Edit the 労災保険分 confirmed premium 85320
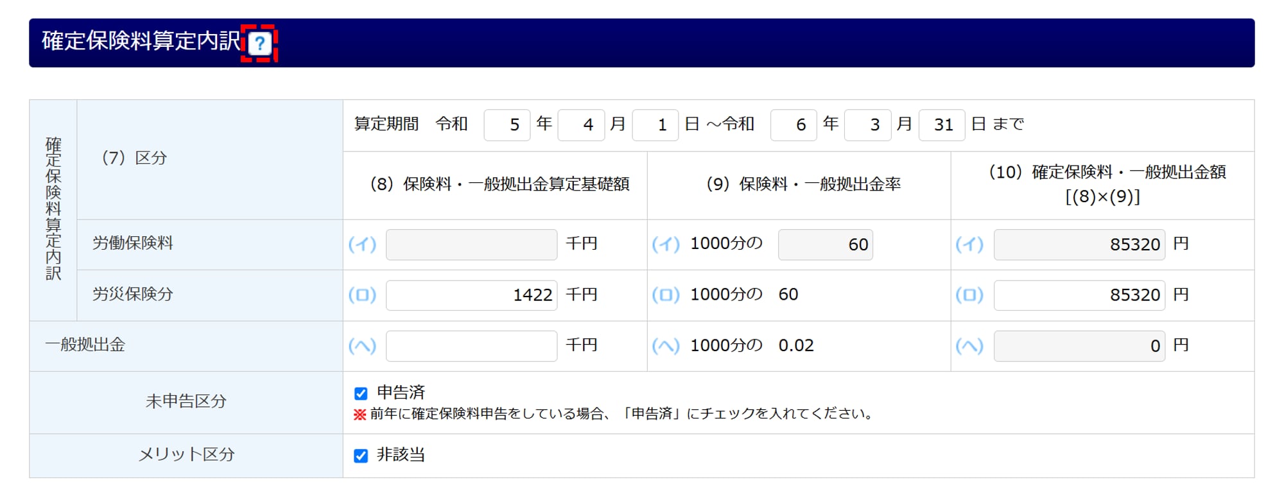This screenshot has height=498, width=1284. coord(1079,295)
